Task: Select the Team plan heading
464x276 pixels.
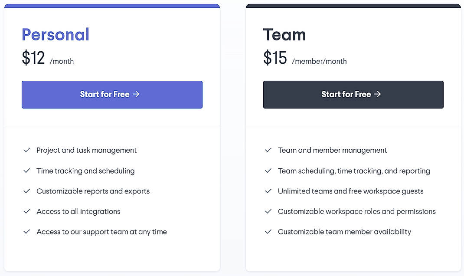Action: coord(284,34)
